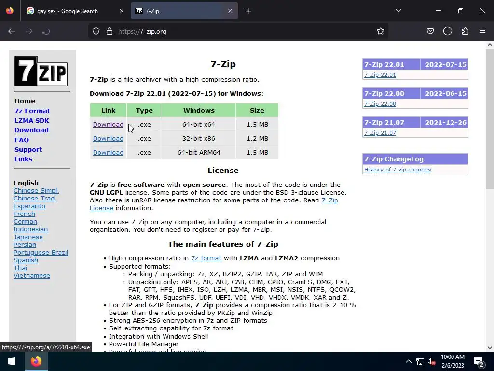Bookmark this page with the star icon
Image resolution: width=494 pixels, height=371 pixels.
point(381,31)
